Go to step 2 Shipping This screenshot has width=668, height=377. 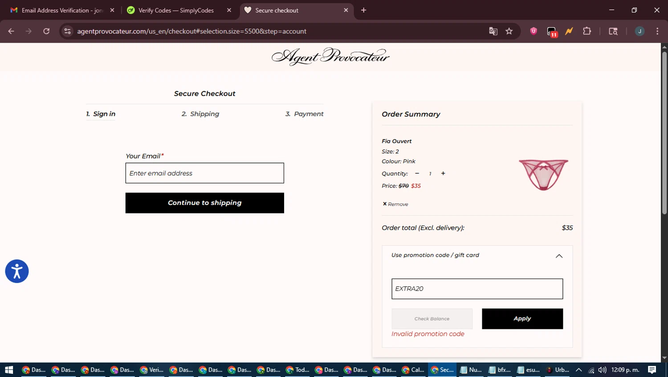coord(200,114)
